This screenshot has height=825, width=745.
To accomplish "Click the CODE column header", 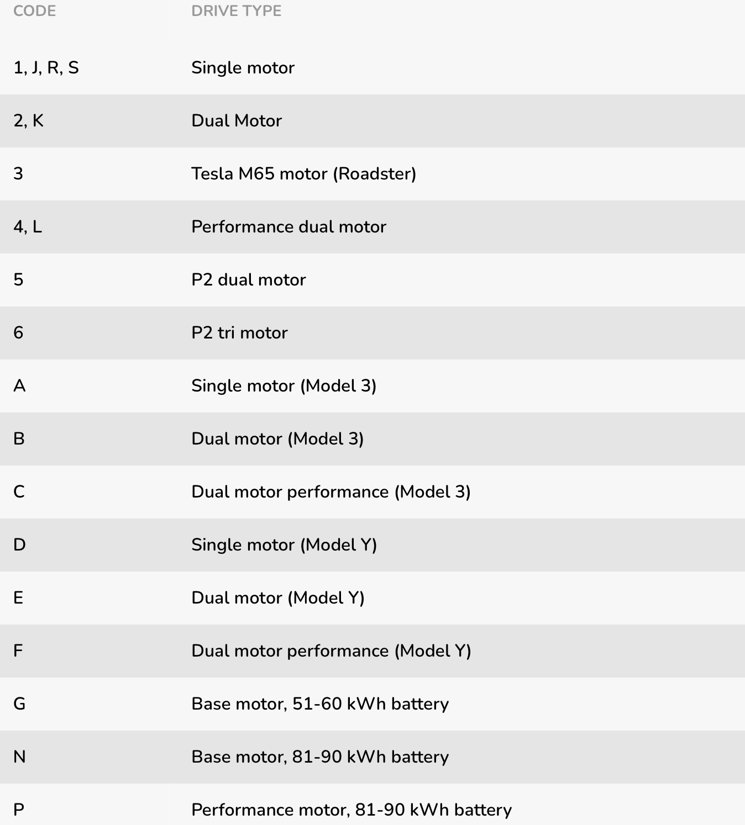I will [34, 11].
